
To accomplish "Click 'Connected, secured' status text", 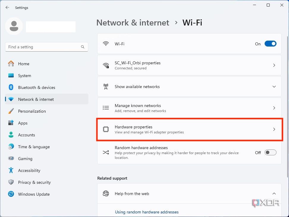I will (x=131, y=68).
